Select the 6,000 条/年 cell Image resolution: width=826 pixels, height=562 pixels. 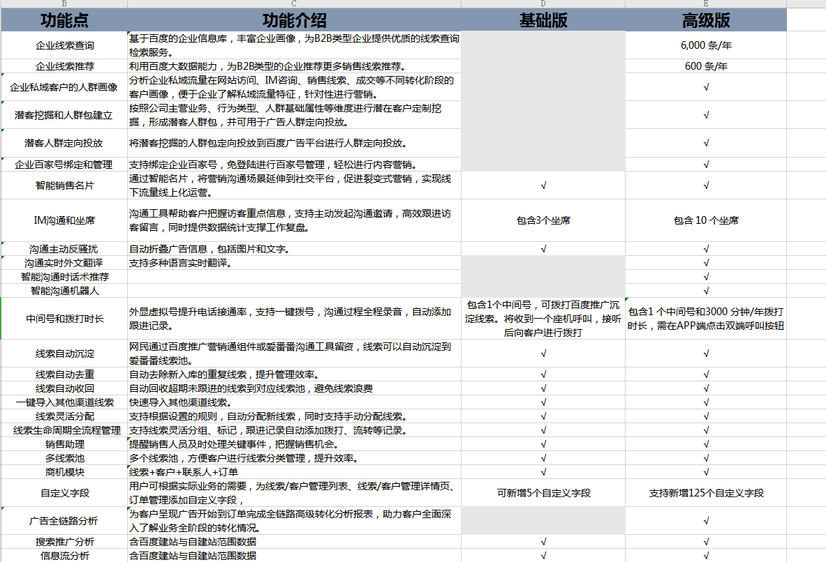tap(706, 45)
